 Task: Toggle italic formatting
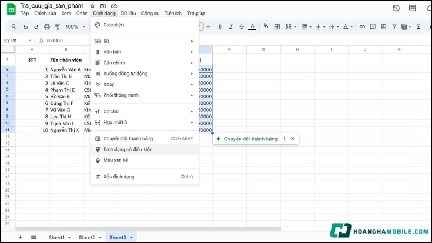[x=231, y=26]
